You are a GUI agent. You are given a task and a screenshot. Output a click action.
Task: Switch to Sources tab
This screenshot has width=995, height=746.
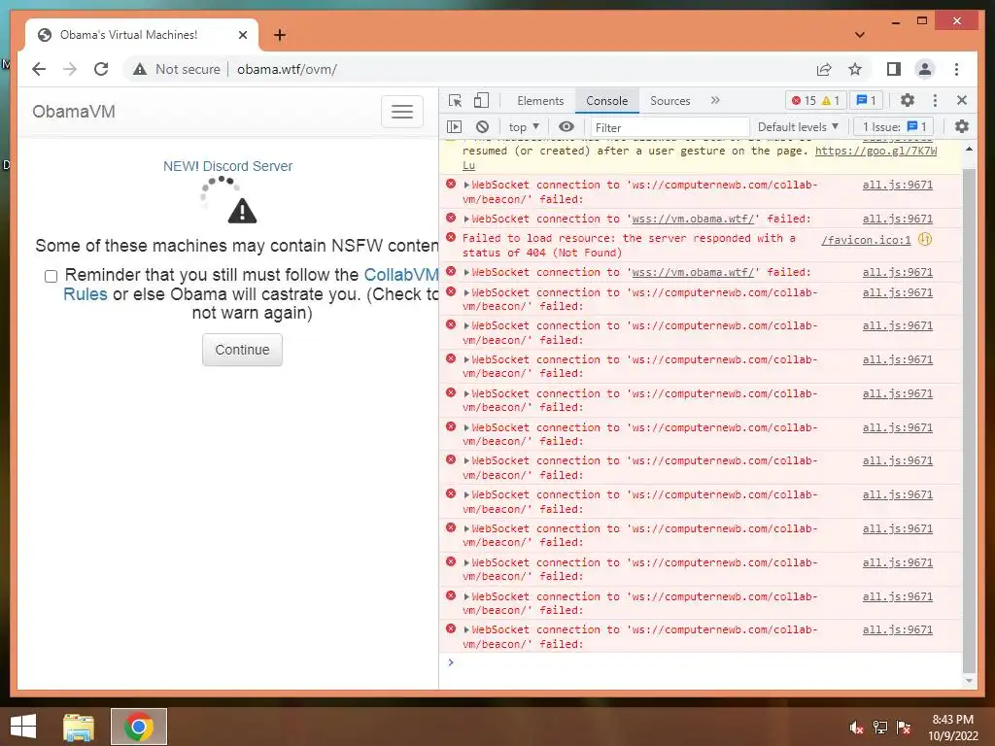coord(670,100)
